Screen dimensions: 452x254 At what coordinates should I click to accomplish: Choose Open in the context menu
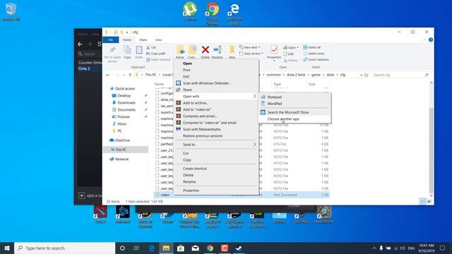(187, 64)
